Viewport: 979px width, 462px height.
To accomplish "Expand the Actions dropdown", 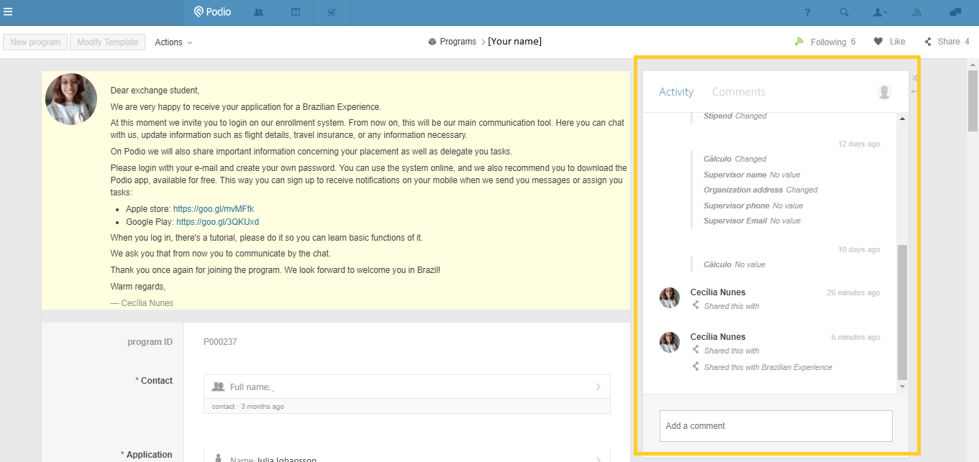I will 173,42.
